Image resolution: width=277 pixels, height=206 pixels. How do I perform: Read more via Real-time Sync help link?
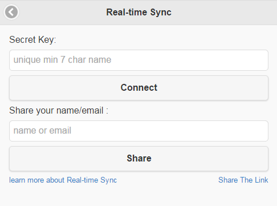click(63, 180)
